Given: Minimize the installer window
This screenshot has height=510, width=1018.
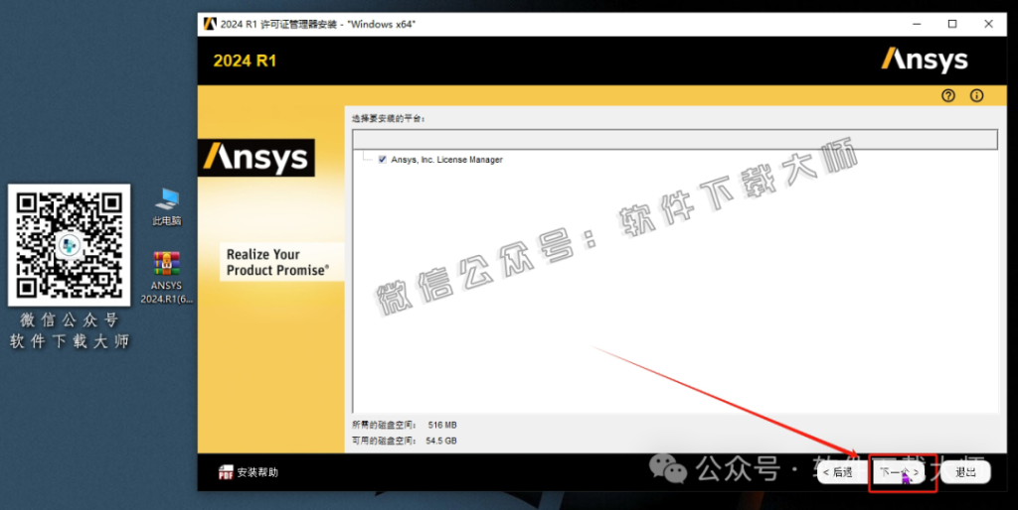Looking at the screenshot, I should 917,24.
